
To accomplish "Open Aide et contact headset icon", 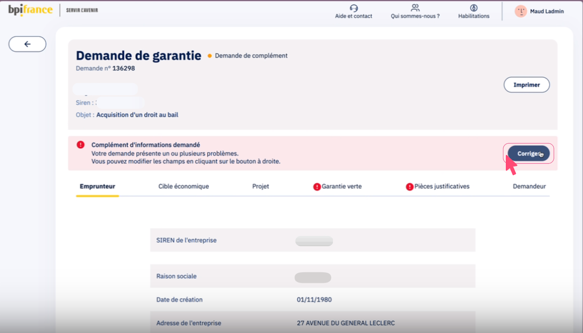I will (x=353, y=8).
